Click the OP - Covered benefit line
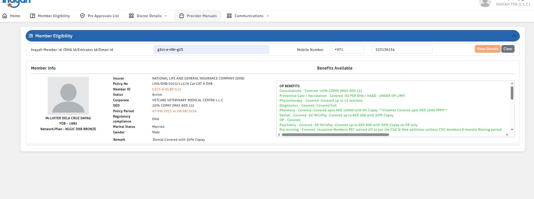Image resolution: width=534 pixels, height=199 pixels. click(x=290, y=120)
